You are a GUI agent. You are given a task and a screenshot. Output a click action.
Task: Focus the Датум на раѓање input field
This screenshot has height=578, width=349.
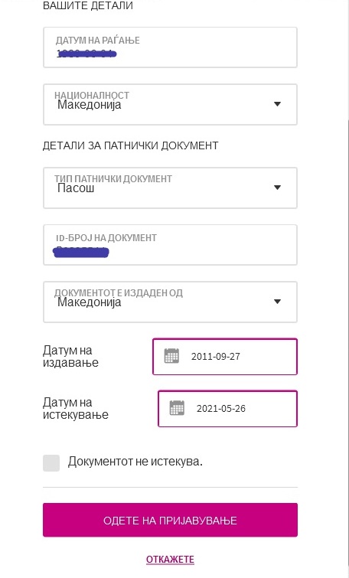tap(170, 47)
